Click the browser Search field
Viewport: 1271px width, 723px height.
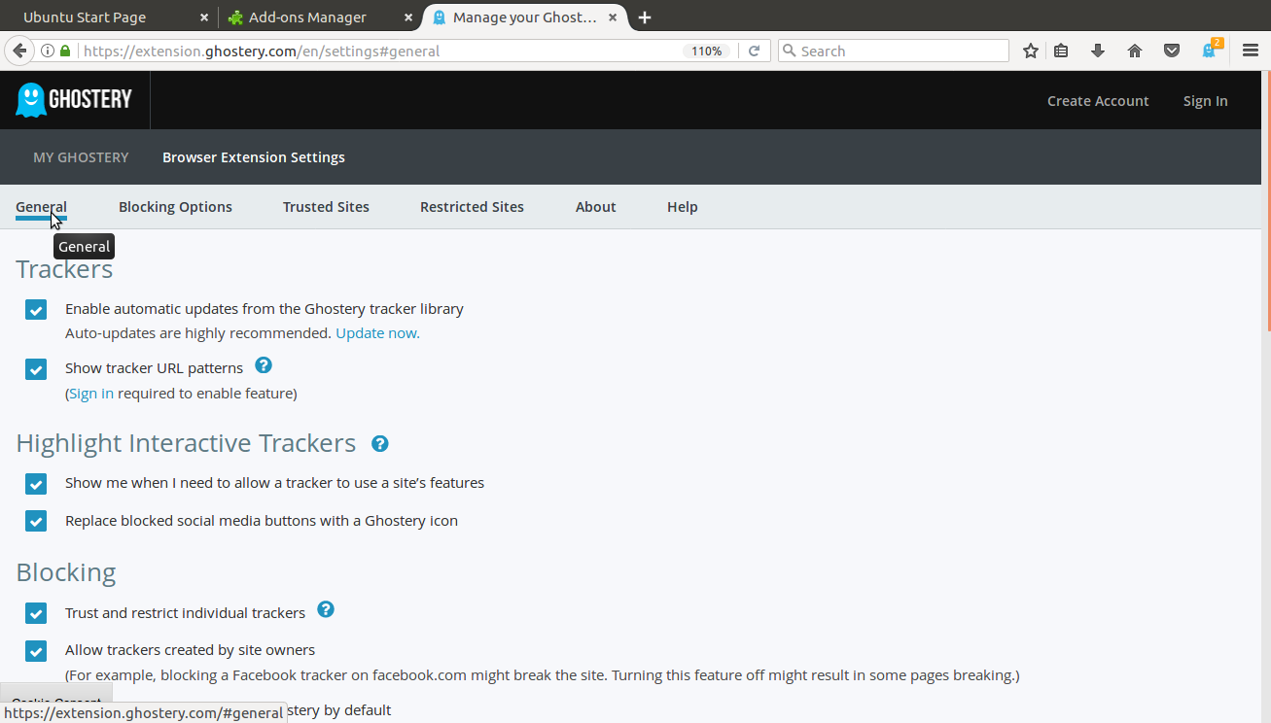894,51
